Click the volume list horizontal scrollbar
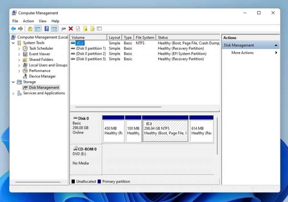The width and height of the screenshot is (288, 202). point(118,107)
